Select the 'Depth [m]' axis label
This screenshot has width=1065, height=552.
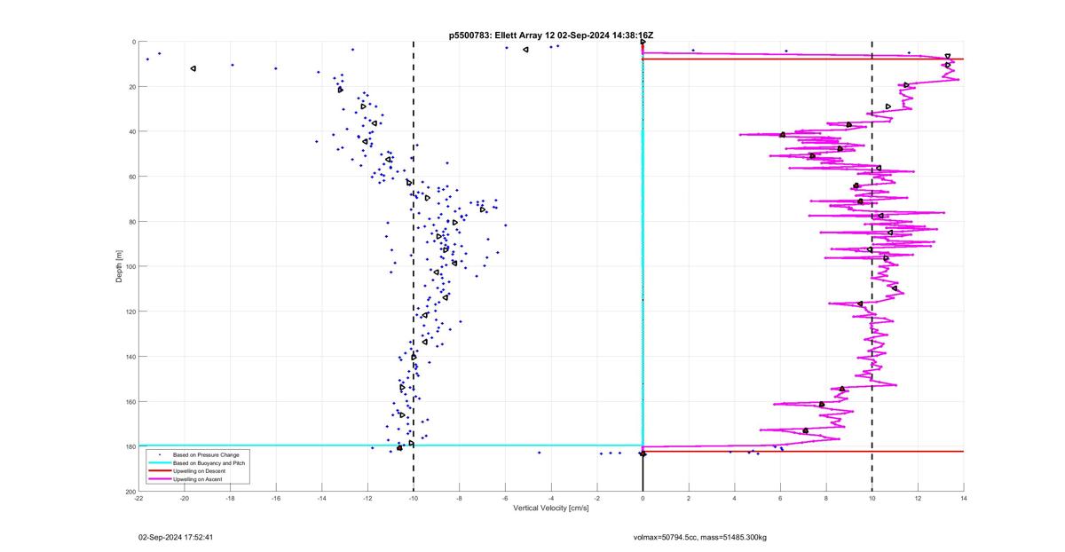[118, 266]
